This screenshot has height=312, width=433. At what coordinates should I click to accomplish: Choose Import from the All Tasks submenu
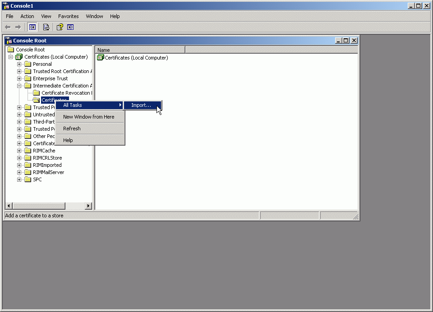point(141,105)
